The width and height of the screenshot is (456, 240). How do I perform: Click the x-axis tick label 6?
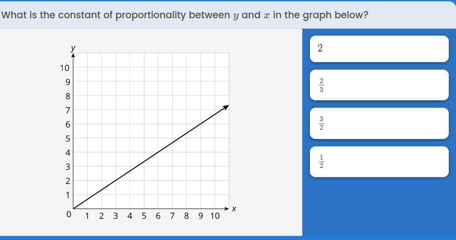[x=158, y=216]
